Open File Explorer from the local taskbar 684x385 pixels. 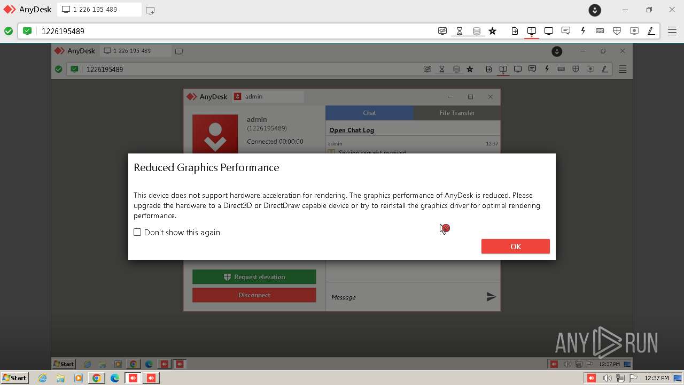click(x=60, y=378)
